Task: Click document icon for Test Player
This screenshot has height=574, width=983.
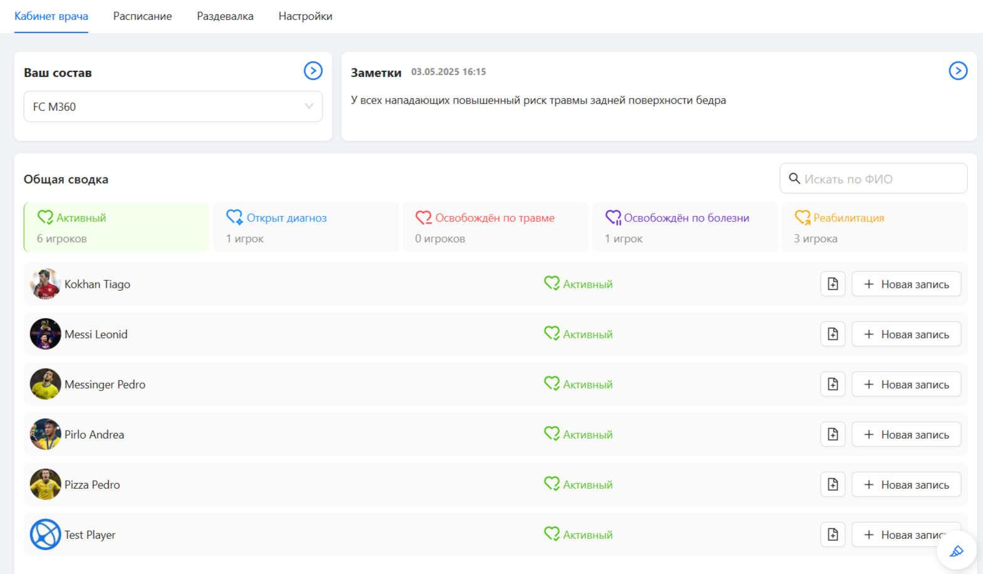Action: (x=833, y=535)
